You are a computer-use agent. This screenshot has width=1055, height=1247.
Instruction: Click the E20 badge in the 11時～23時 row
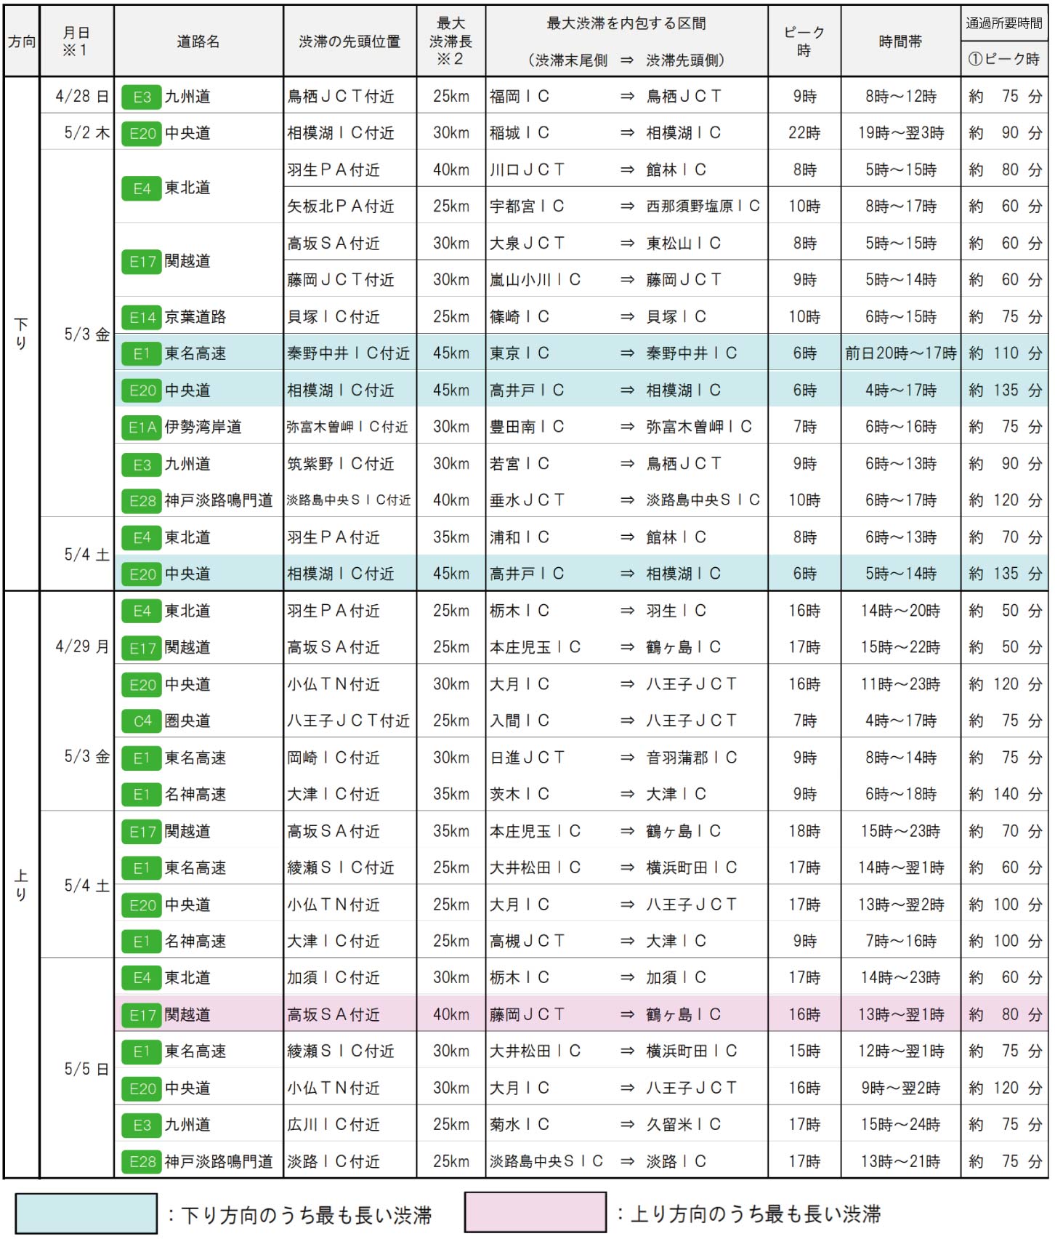(142, 685)
